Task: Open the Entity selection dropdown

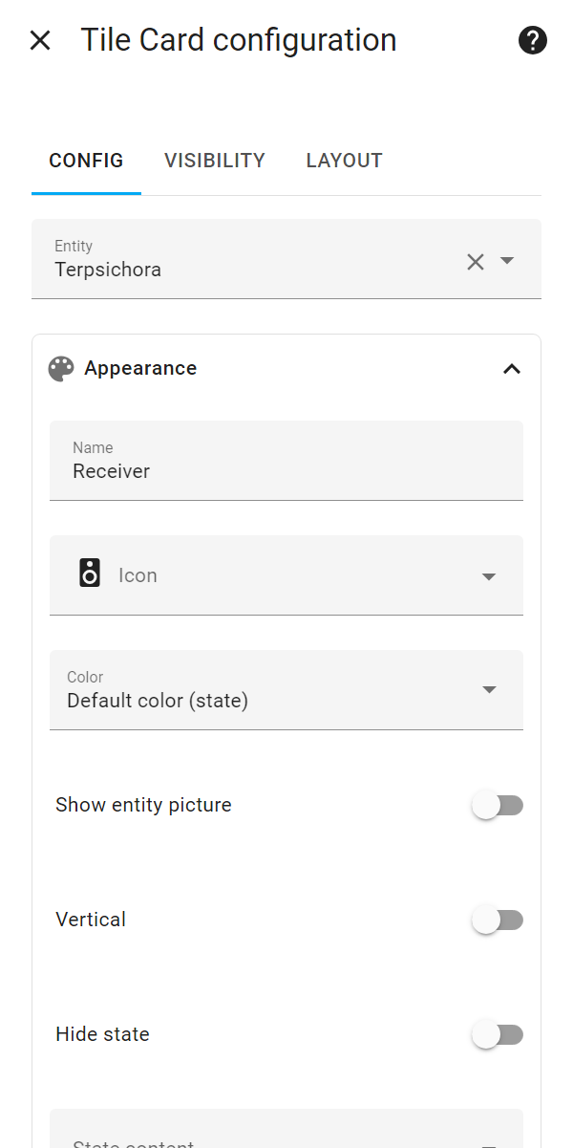Action: pos(507,261)
